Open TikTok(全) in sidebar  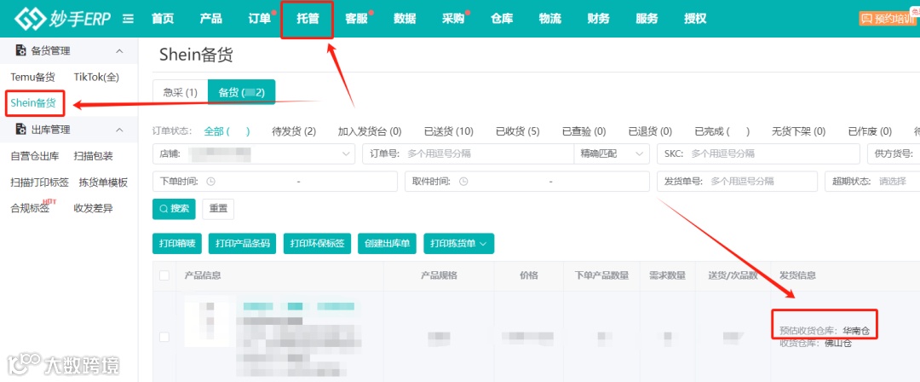coord(96,77)
